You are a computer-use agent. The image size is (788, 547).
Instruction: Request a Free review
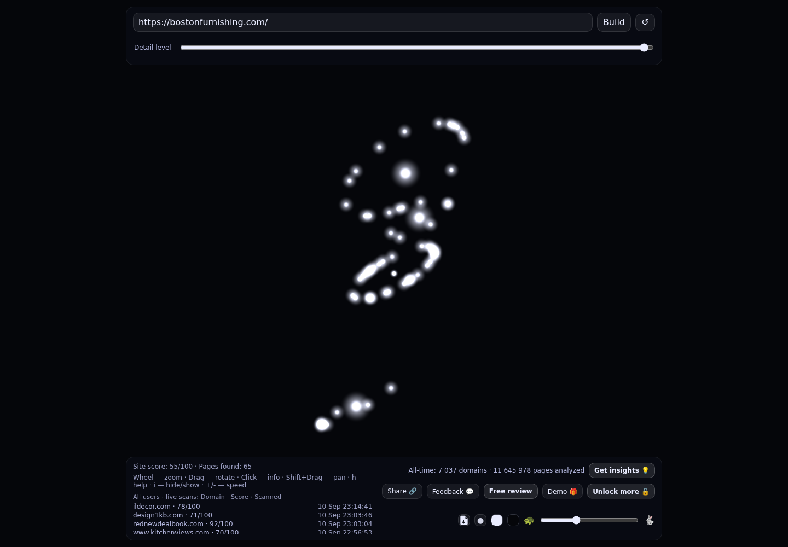(x=511, y=491)
